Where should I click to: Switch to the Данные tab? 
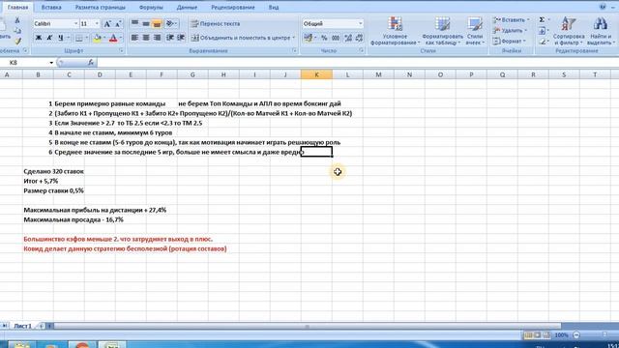pos(187,7)
